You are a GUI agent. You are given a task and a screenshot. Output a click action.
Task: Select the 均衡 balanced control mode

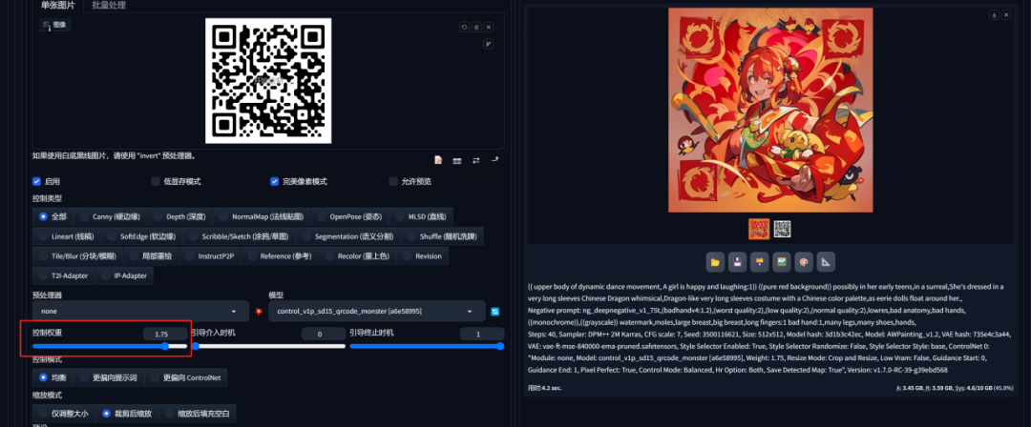click(53, 377)
